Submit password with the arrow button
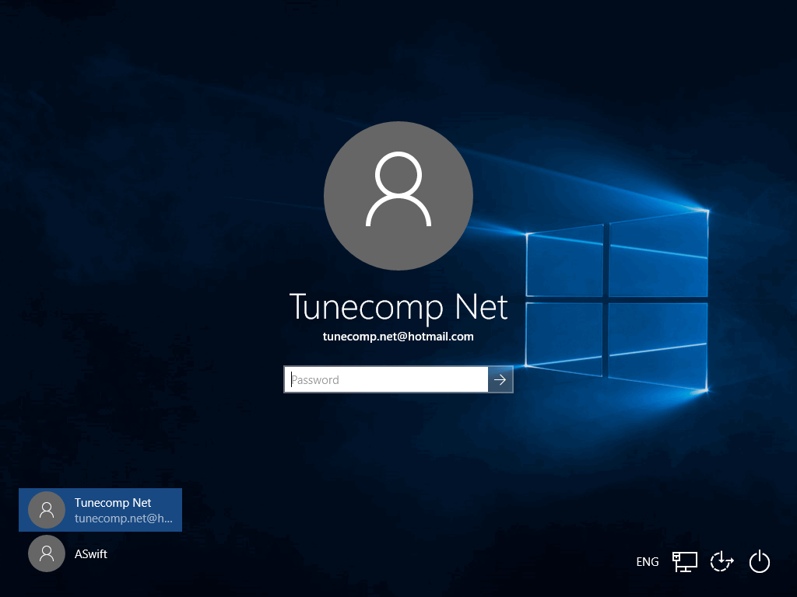 500,379
